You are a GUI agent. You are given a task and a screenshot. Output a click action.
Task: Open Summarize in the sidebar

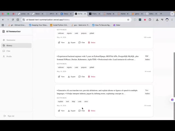click(16, 40)
